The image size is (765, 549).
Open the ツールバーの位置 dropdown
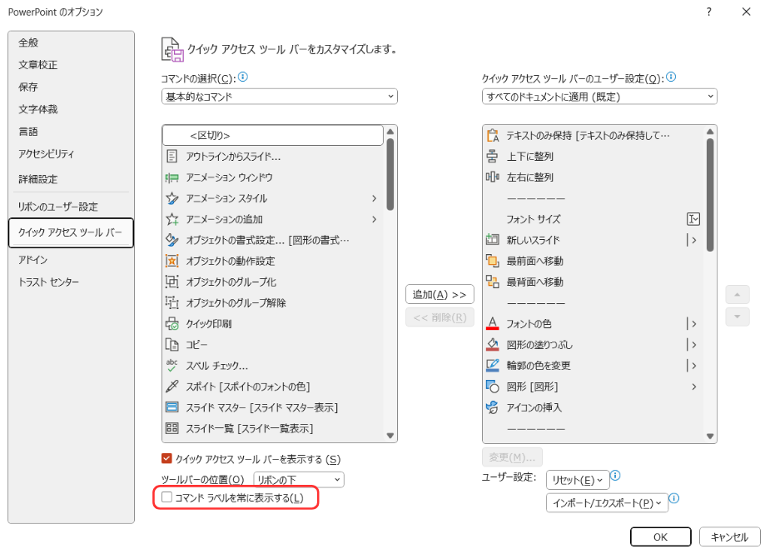pos(299,480)
